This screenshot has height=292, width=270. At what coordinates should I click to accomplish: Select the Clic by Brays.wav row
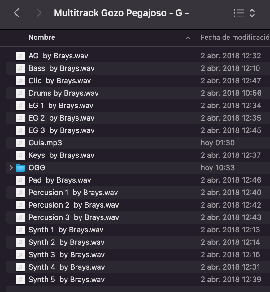(138, 81)
